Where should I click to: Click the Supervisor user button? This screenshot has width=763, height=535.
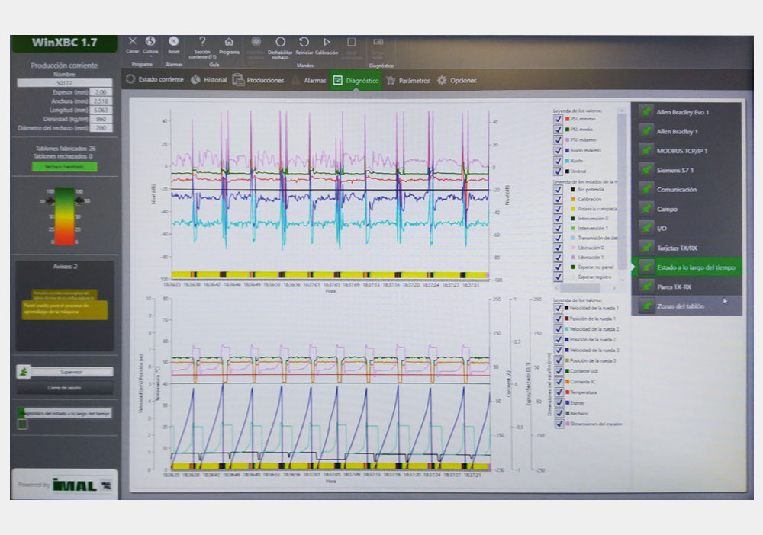tap(72, 372)
